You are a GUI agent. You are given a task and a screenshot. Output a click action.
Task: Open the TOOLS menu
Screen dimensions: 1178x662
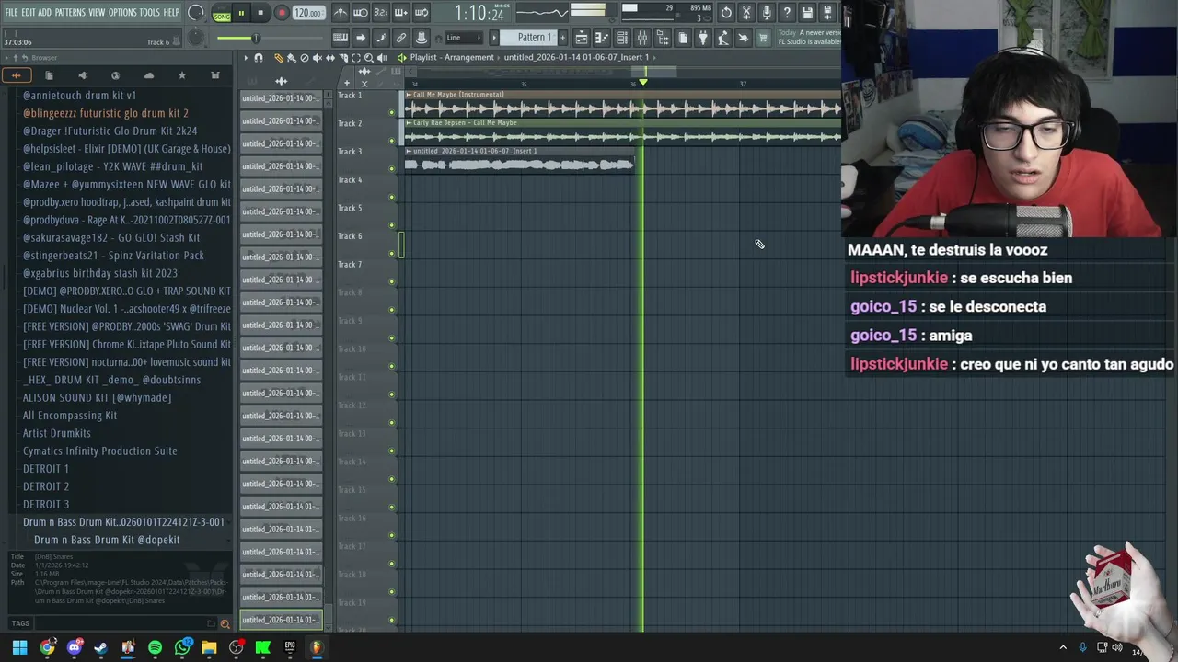(x=150, y=13)
